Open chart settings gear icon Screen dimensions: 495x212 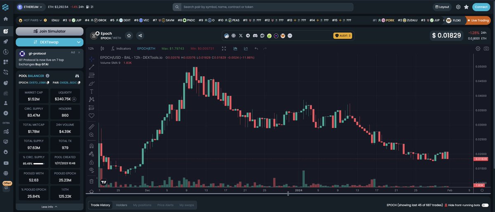click(x=478, y=49)
